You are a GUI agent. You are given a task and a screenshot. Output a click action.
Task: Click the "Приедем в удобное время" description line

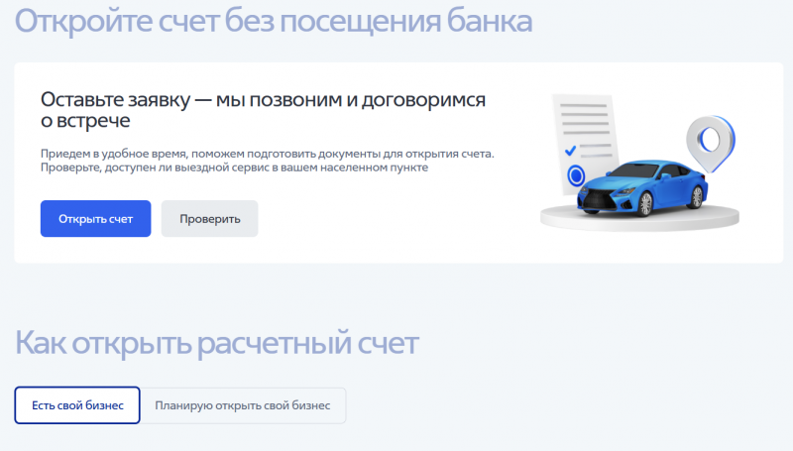[x=267, y=154]
